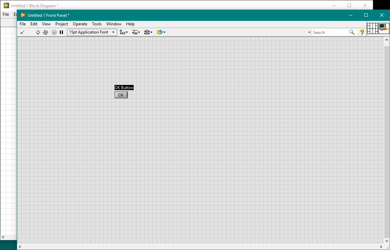Click the magnifying glass search icon
The height and width of the screenshot is (250, 390).
(x=352, y=32)
